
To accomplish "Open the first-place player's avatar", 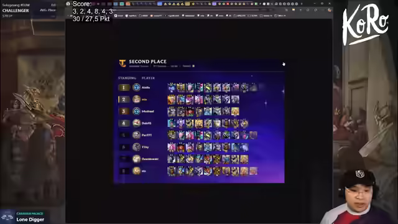I will pyautogui.click(x=136, y=87).
